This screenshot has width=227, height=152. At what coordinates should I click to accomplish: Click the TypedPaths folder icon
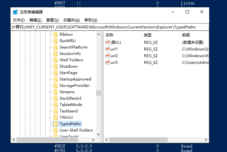pos(56,124)
